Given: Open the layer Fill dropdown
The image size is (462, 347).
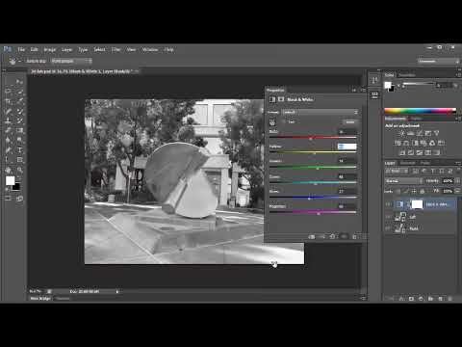Looking at the screenshot, I should point(457,191).
